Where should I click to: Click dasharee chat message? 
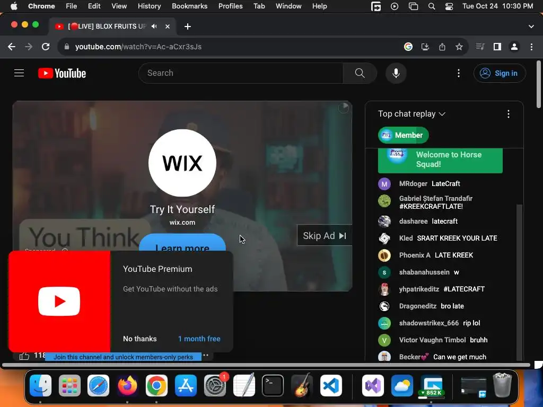click(x=445, y=221)
